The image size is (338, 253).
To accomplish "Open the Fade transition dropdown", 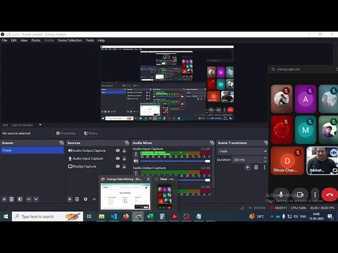I will point(242,151).
